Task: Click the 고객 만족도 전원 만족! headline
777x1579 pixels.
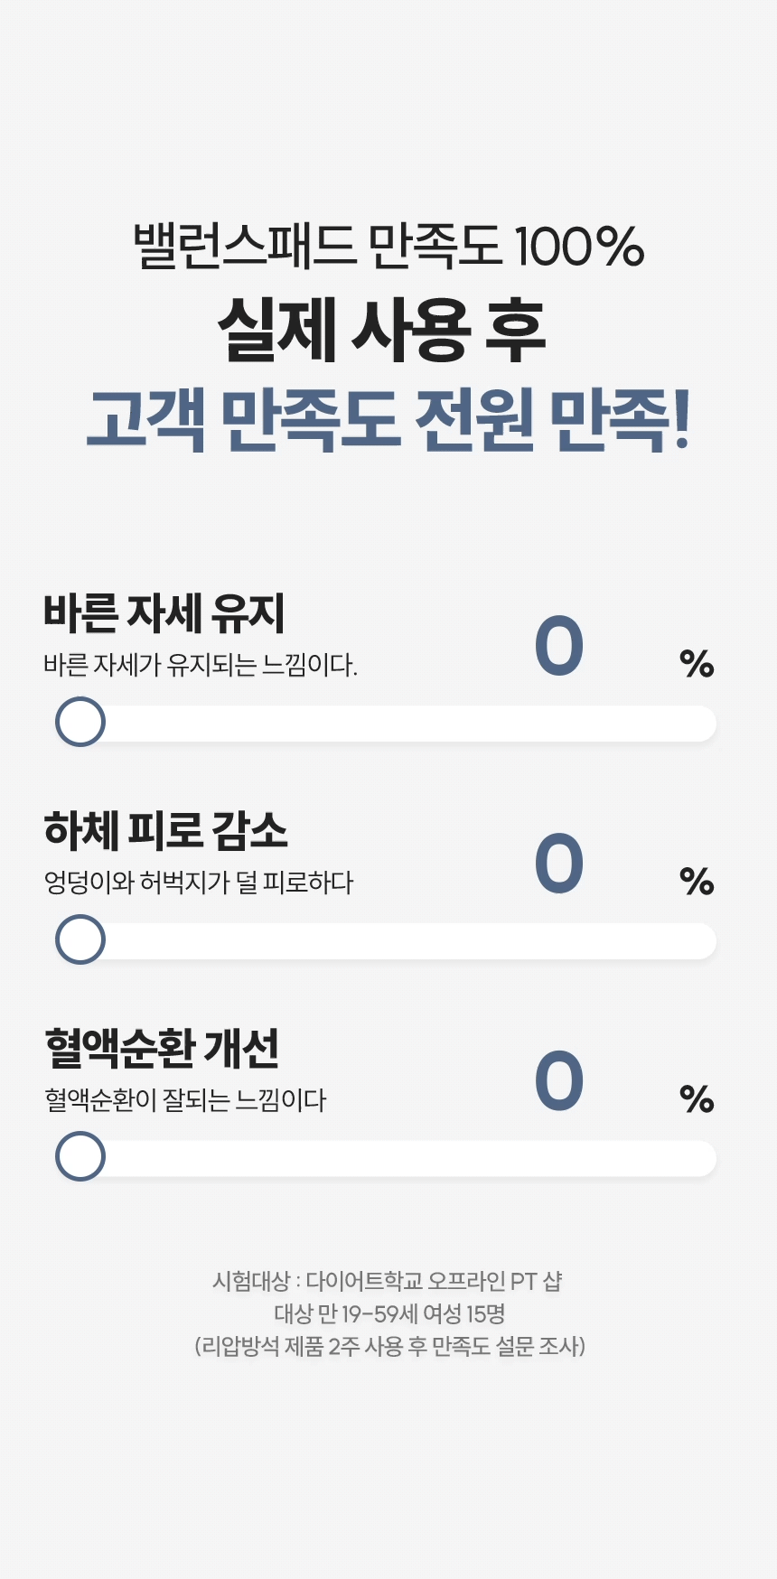Action: pyautogui.click(x=388, y=420)
